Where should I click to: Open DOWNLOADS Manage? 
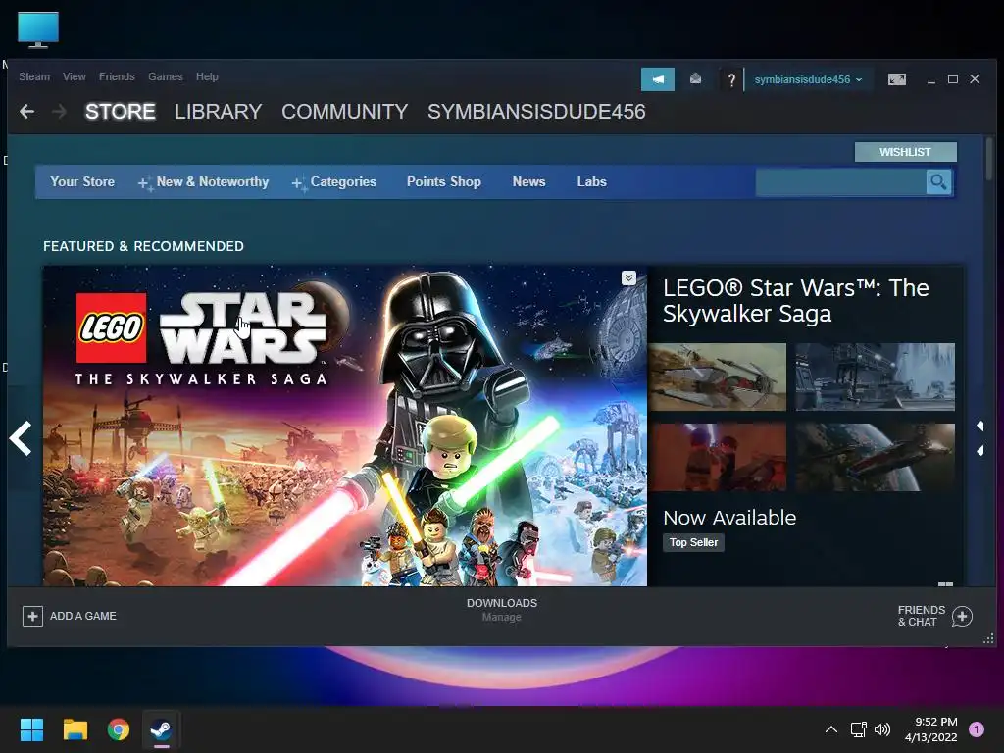coord(502,610)
